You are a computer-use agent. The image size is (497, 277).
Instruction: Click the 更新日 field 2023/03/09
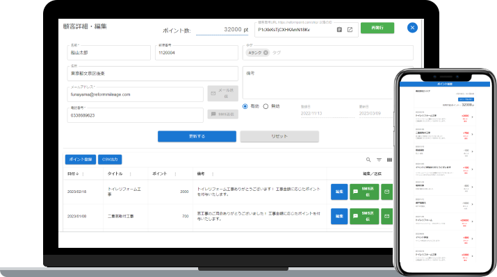tap(376, 113)
